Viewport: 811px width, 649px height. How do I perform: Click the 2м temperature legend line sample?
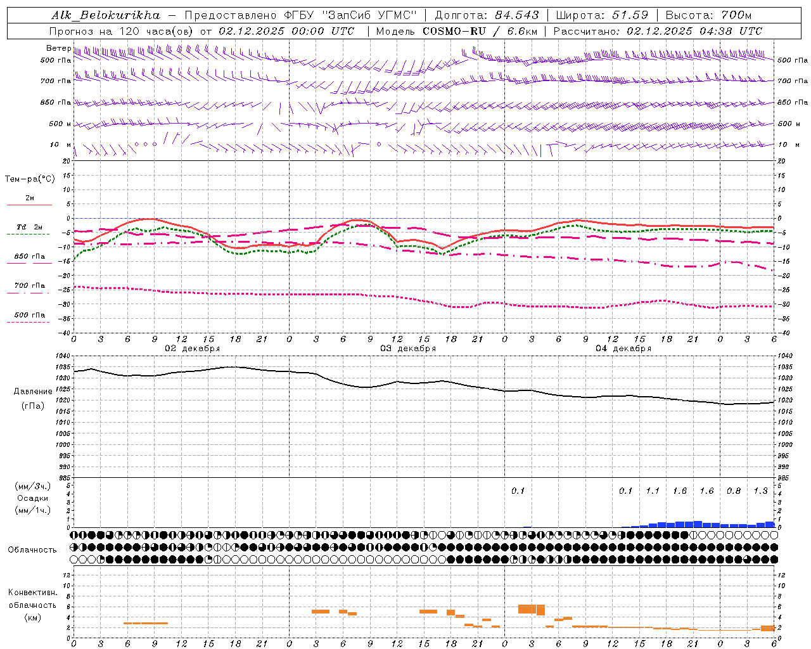[29, 205]
